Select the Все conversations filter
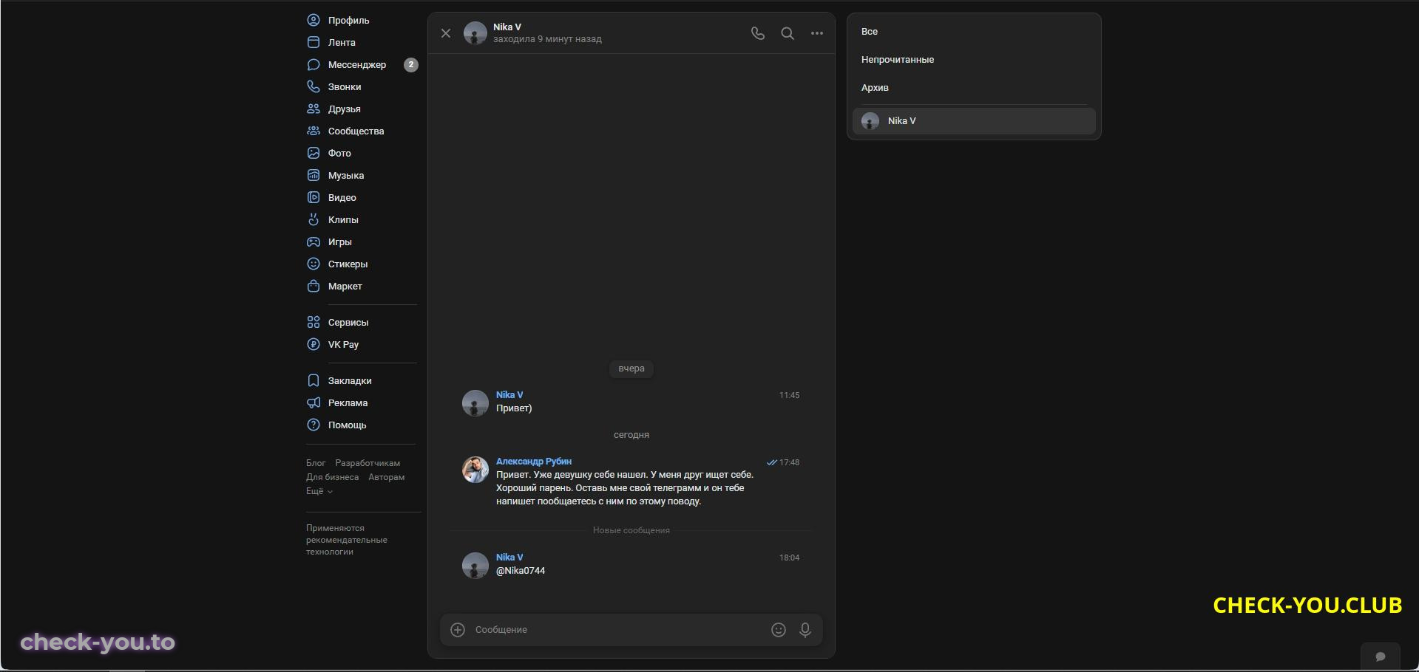This screenshot has width=1419, height=672. (x=870, y=32)
